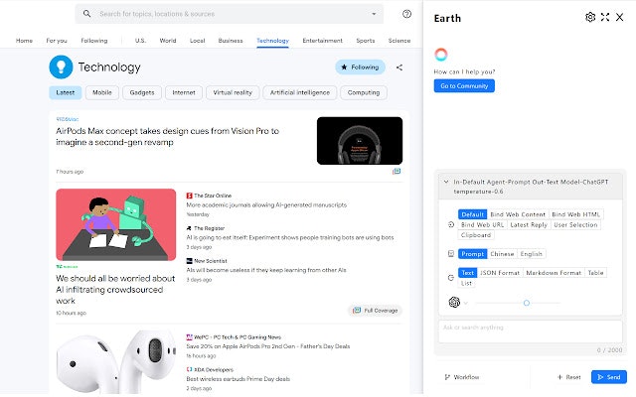This screenshot has width=636, height=397.
Task: Open search options dropdown arrow
Action: coord(374,14)
